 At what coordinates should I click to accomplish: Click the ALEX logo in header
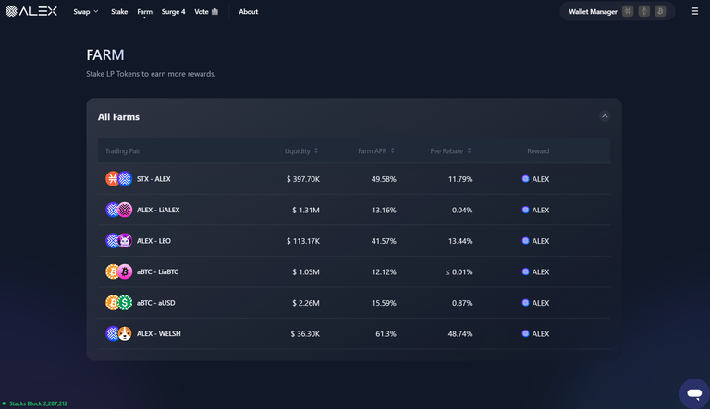point(31,11)
